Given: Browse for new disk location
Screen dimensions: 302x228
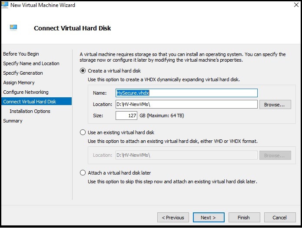Looking at the screenshot, I should (x=275, y=105).
